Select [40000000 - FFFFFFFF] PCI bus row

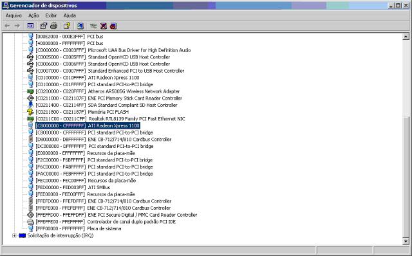click(70, 43)
